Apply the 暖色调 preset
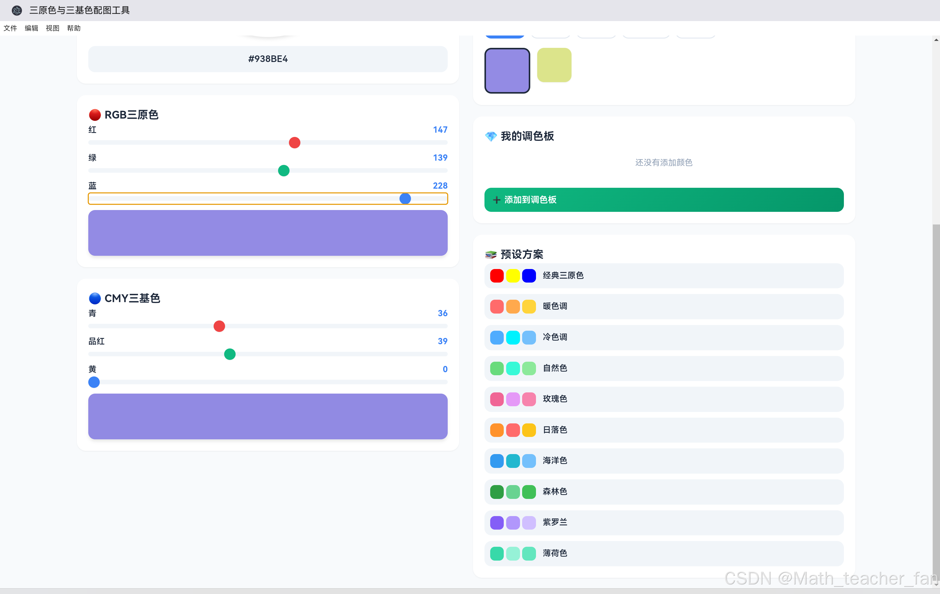Image resolution: width=940 pixels, height=594 pixels. (x=664, y=306)
